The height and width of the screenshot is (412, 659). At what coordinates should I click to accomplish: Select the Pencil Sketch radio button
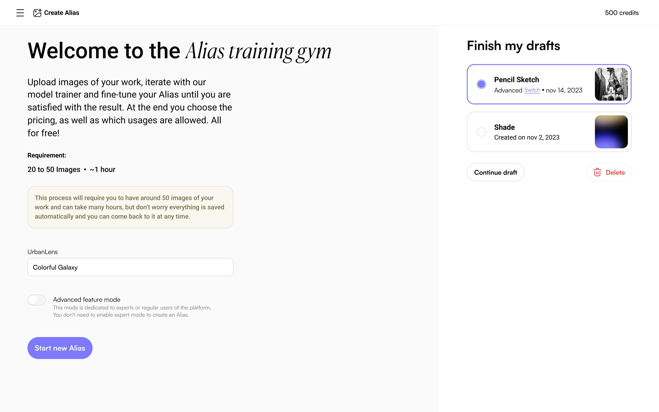tap(481, 84)
